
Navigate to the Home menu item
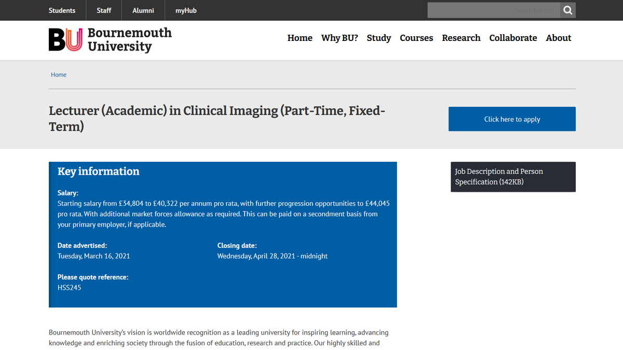pyautogui.click(x=300, y=38)
